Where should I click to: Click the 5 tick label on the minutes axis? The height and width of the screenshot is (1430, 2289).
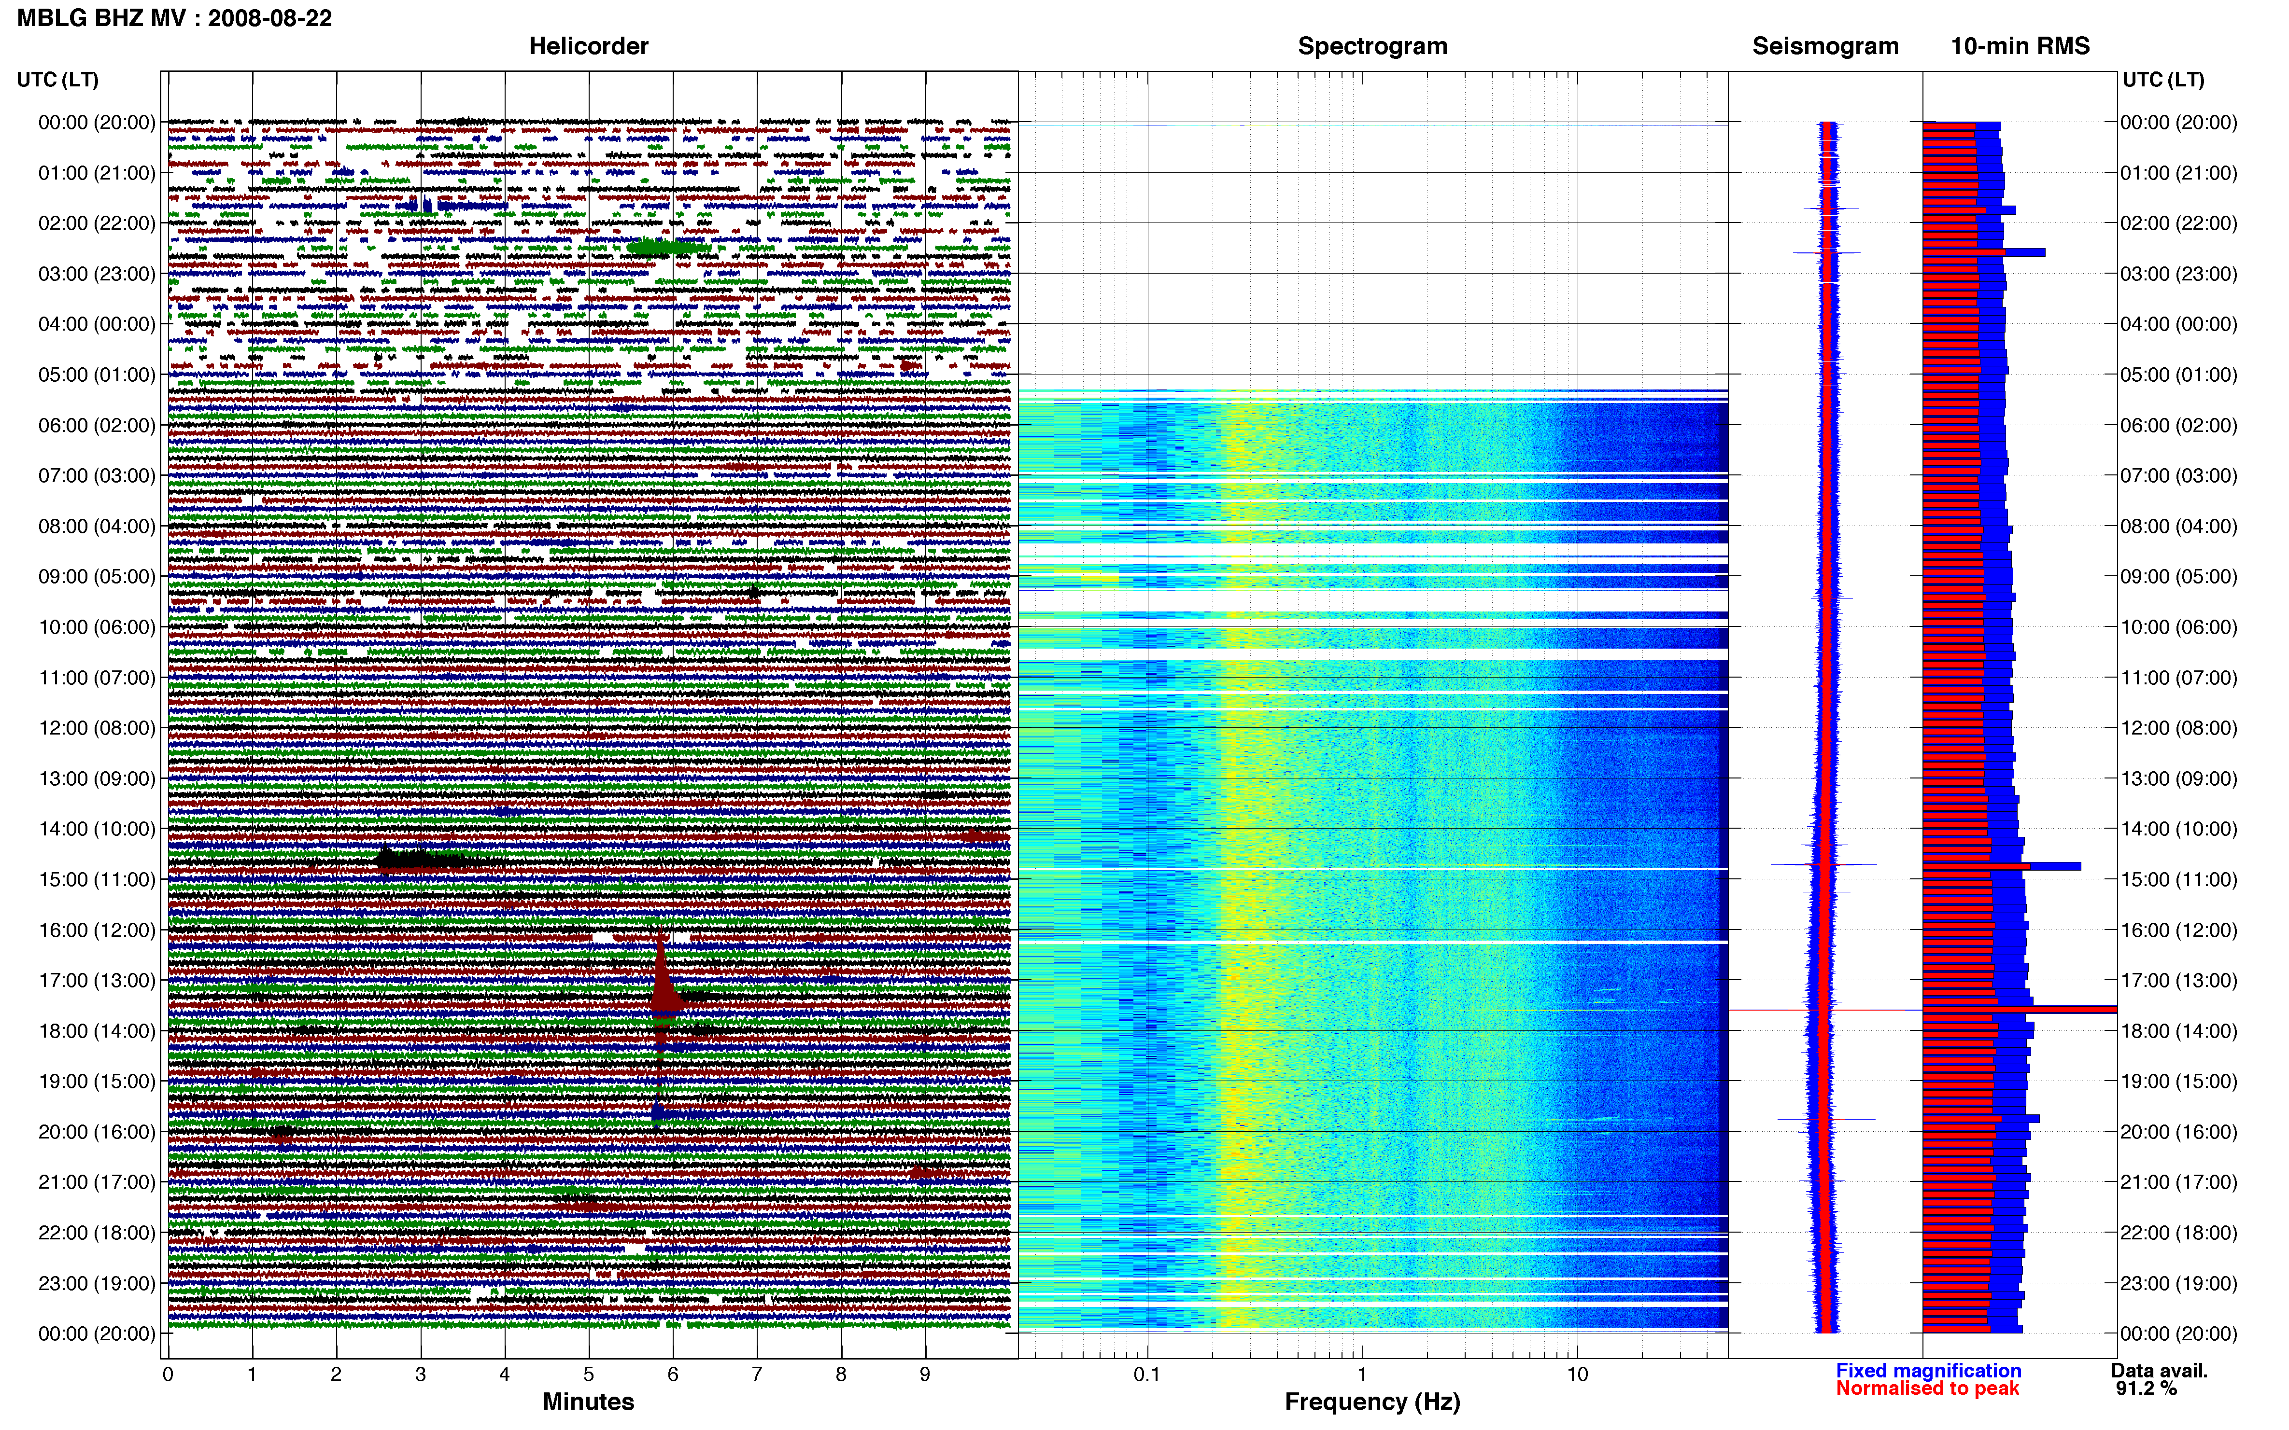click(589, 1374)
